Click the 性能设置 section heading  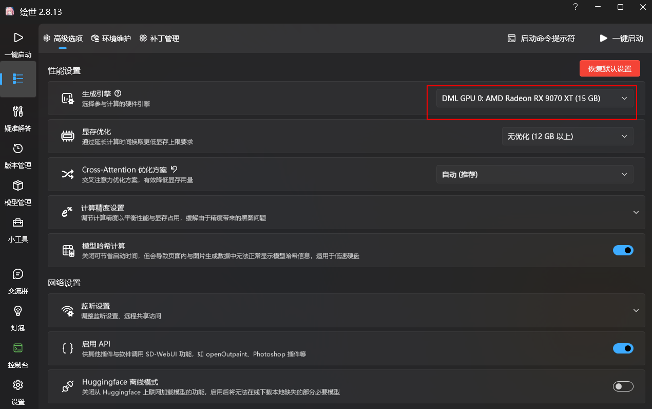pyautogui.click(x=64, y=71)
